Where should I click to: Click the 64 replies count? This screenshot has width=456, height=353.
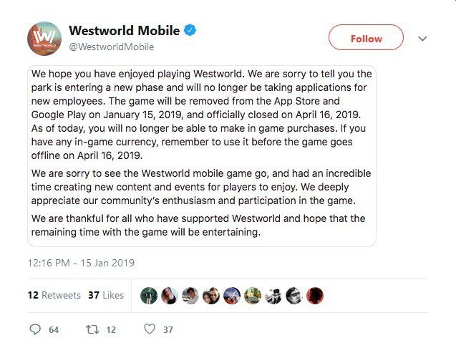[54, 330]
